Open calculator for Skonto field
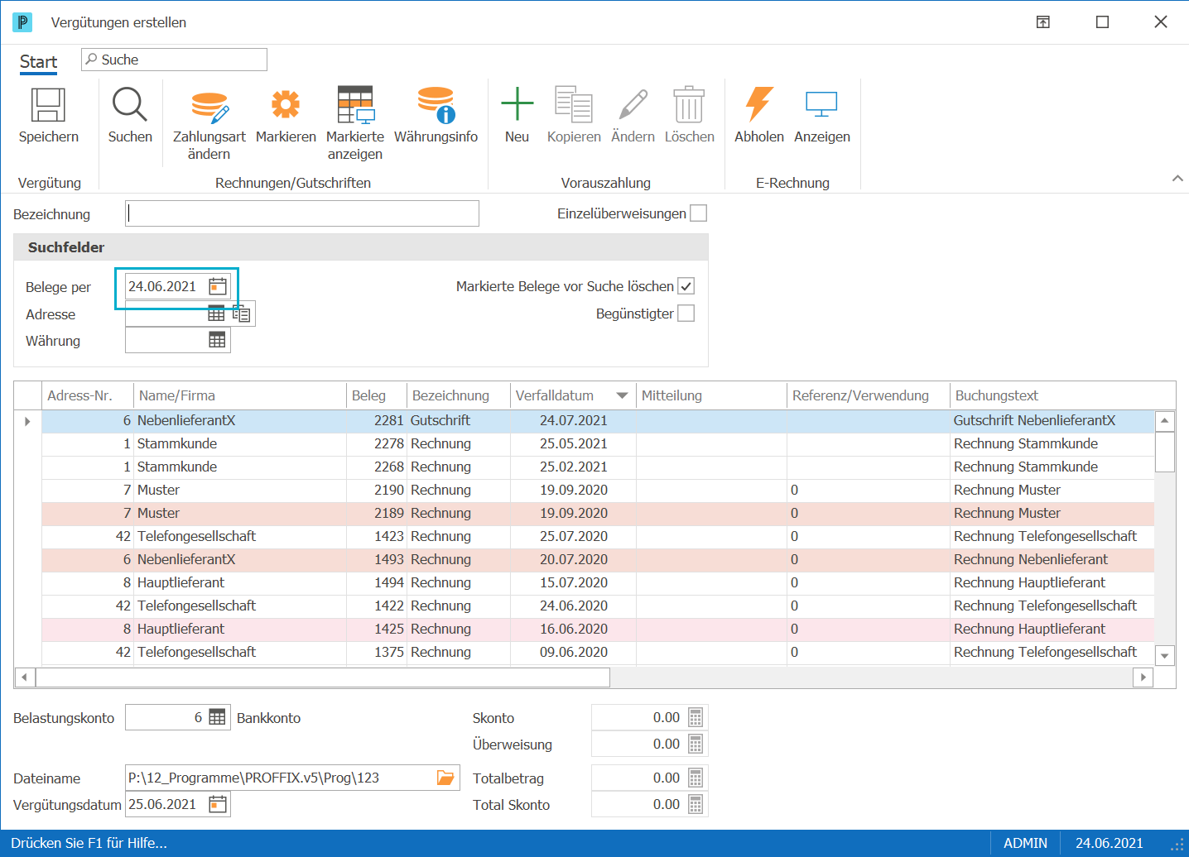 tap(696, 717)
